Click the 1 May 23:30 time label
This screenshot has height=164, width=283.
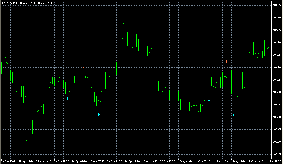coord(274,162)
